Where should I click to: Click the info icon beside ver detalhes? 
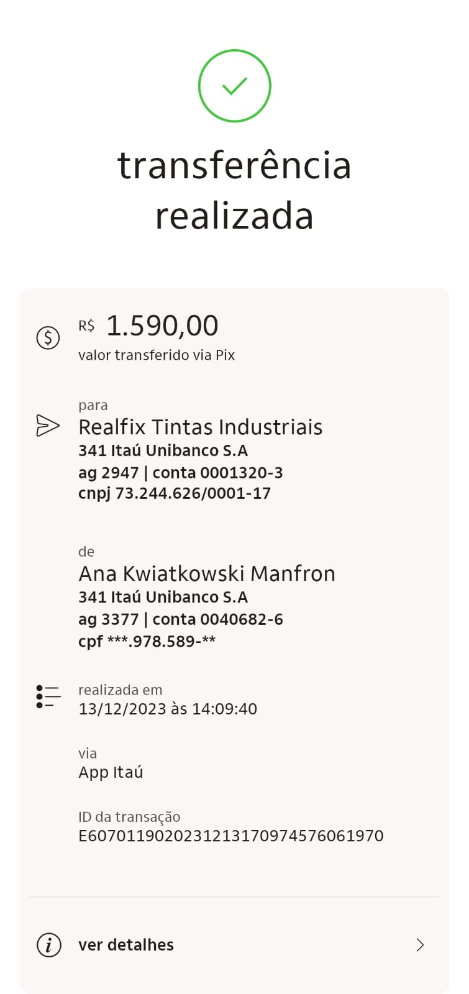[x=49, y=945]
